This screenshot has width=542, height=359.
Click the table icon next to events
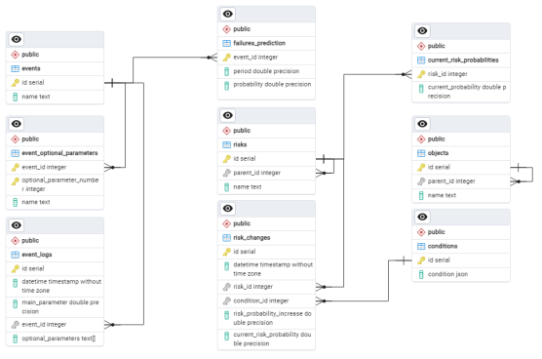click(x=16, y=68)
